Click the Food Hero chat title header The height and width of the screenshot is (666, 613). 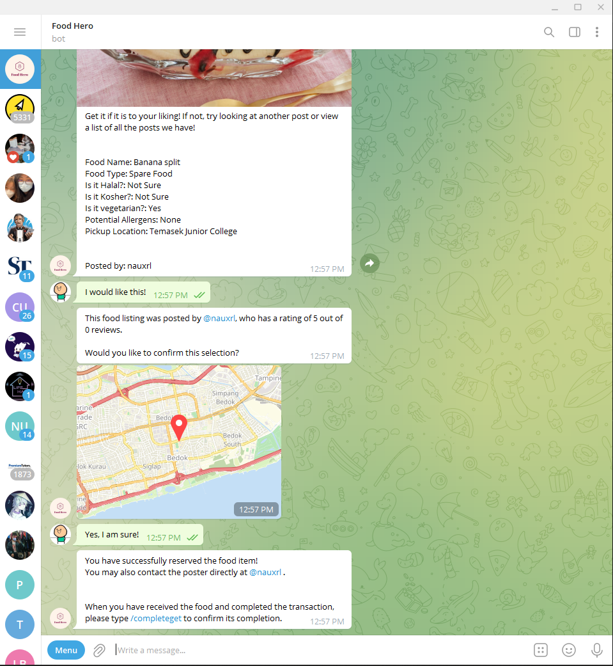click(73, 26)
